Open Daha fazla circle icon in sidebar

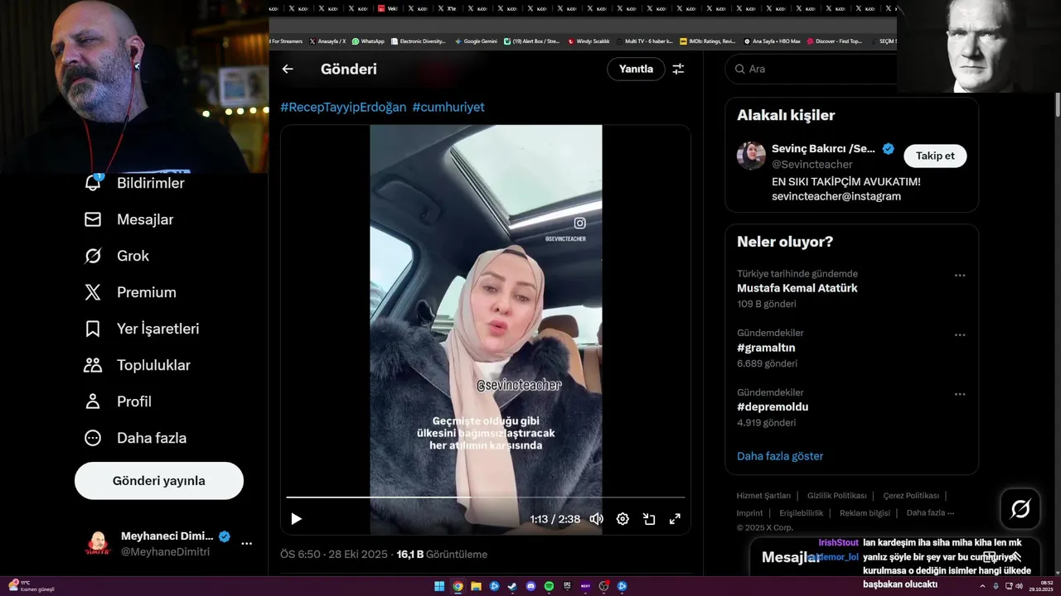pyautogui.click(x=93, y=438)
